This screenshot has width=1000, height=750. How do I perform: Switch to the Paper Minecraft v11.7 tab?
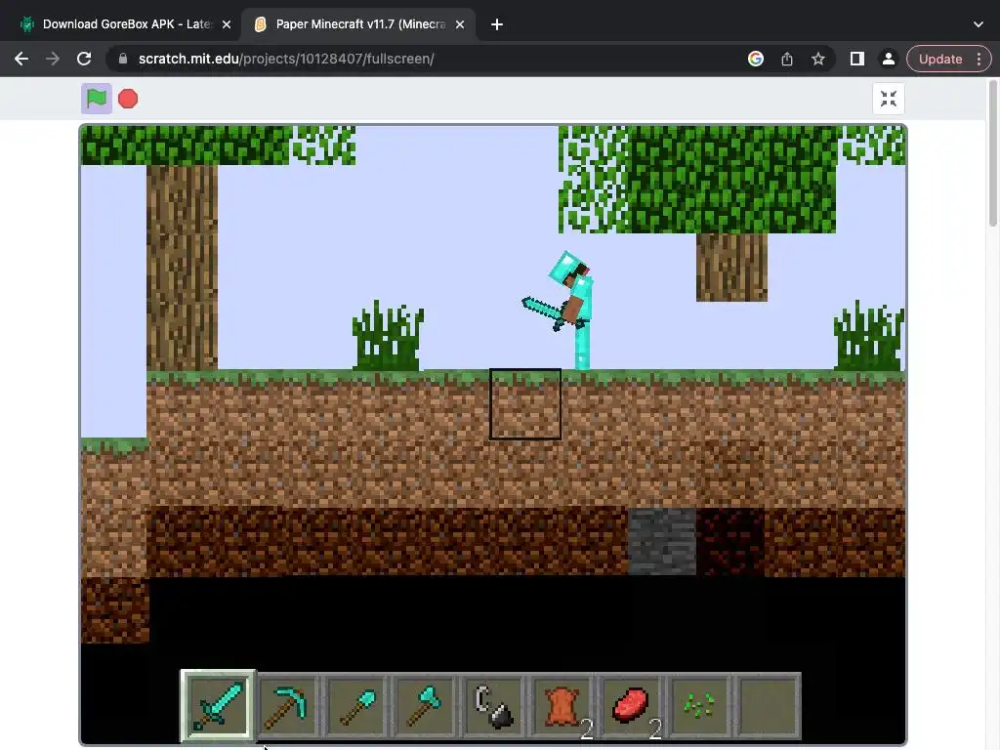360,24
